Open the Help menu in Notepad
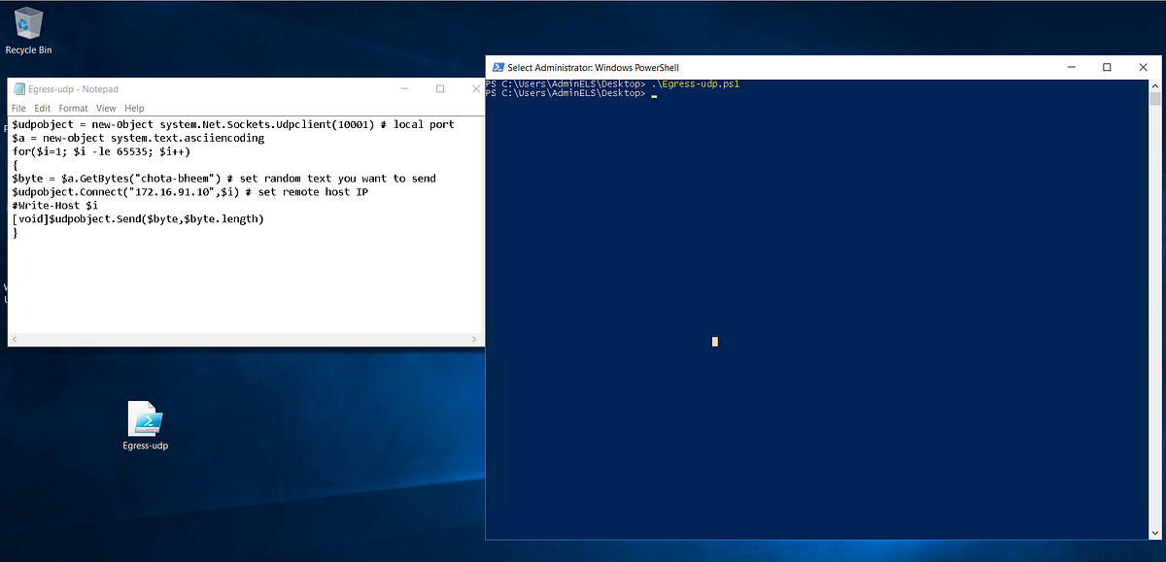The image size is (1166, 562). click(134, 108)
